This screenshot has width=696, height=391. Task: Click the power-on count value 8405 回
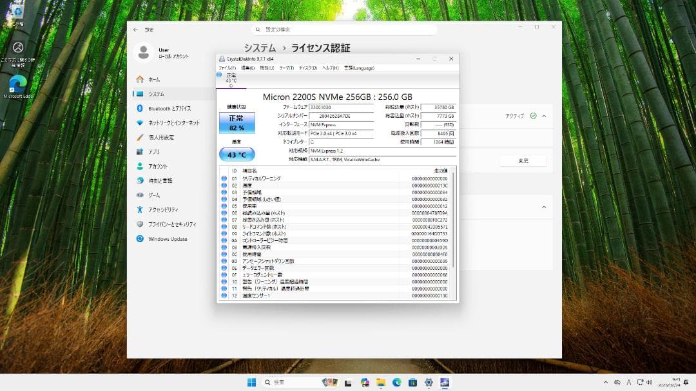438,133
